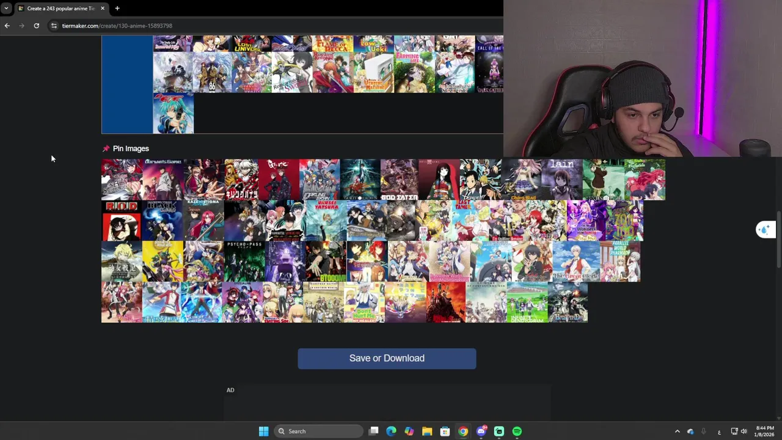Viewport: 782px width, 440px height.
Task: Click the page vertical scrollbar
Action: point(779,238)
